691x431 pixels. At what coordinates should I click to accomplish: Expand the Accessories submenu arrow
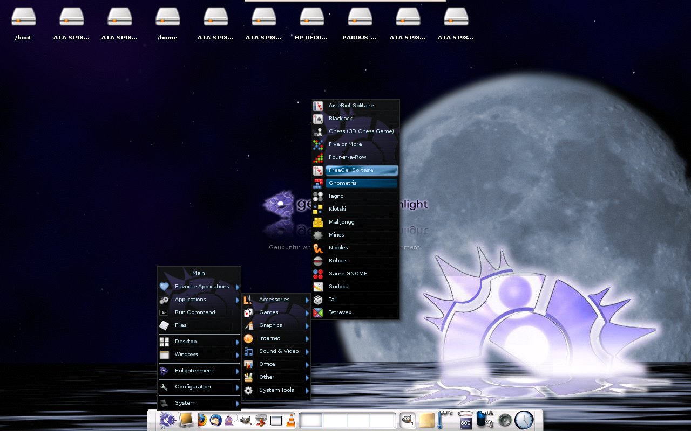tap(307, 300)
